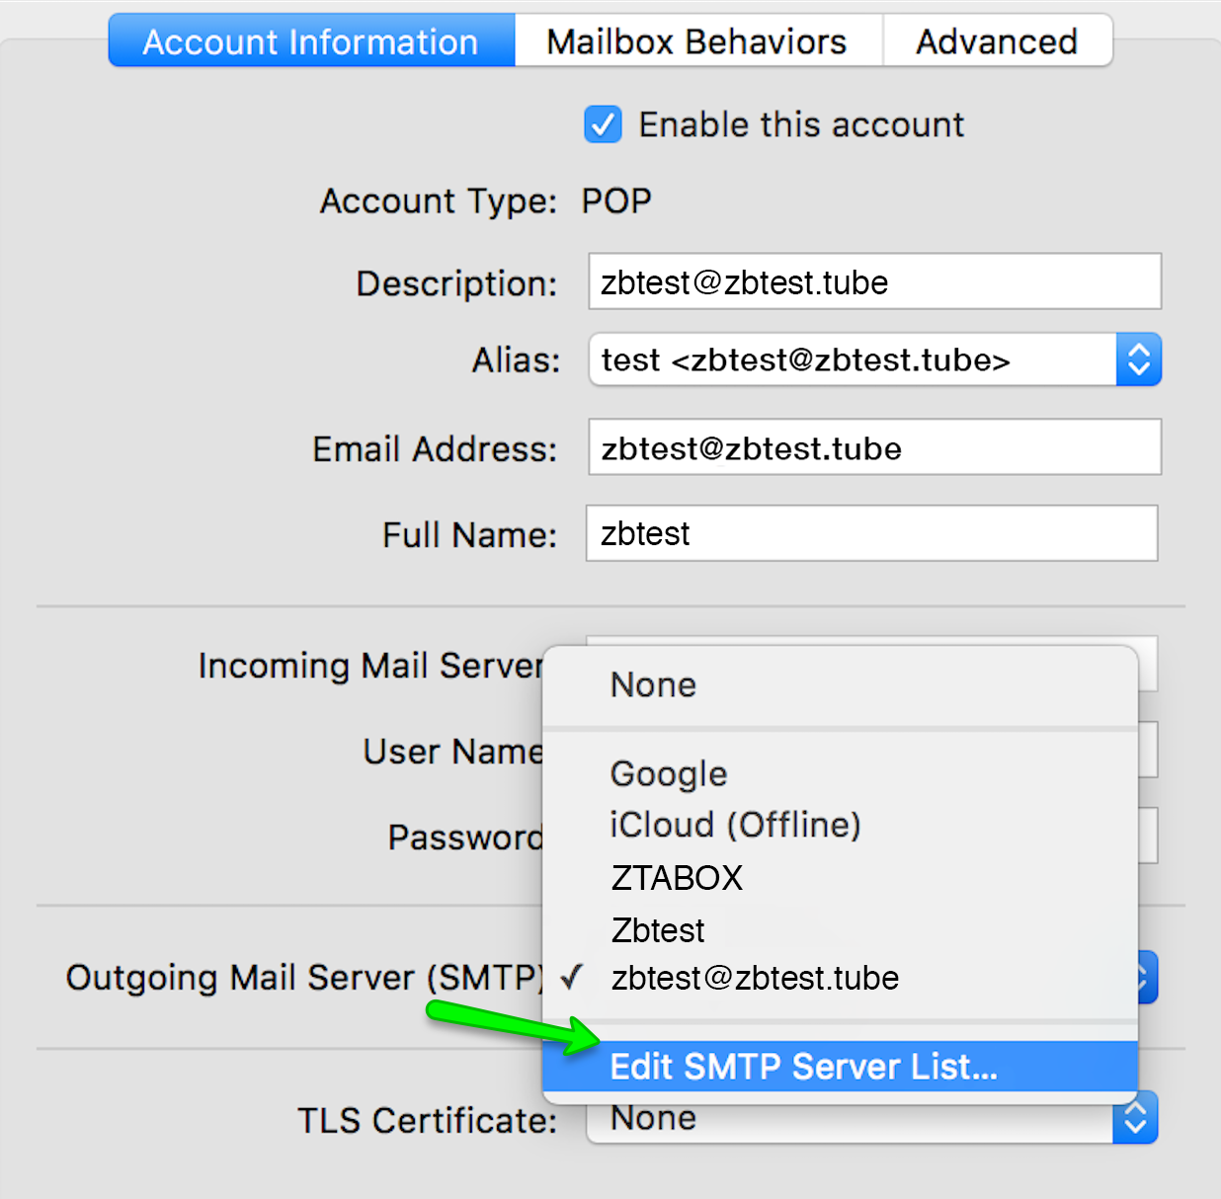
Task: Select checked zbtest@zbtest.tube menu item
Action: tap(755, 979)
